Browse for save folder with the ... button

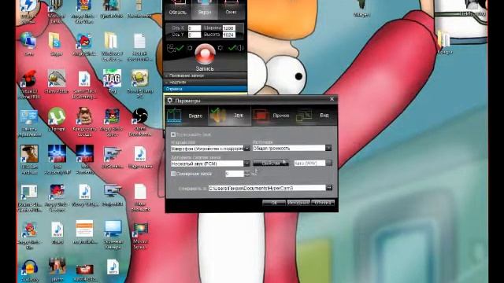coord(329,188)
